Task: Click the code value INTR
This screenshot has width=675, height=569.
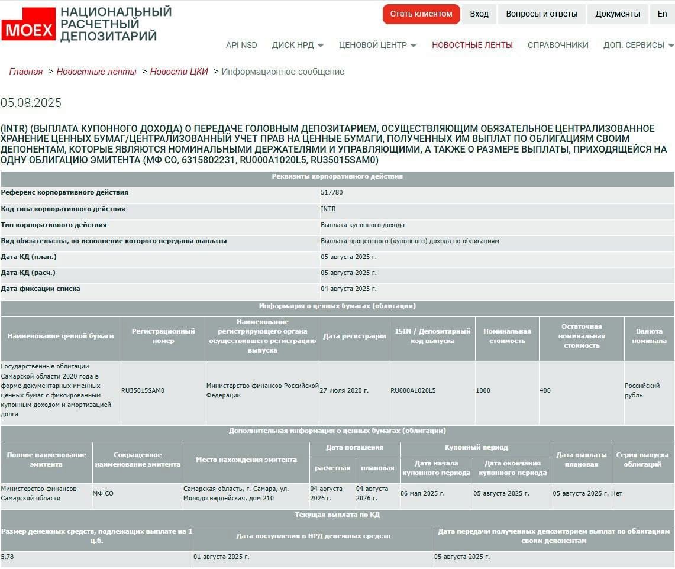Action: pyautogui.click(x=328, y=209)
